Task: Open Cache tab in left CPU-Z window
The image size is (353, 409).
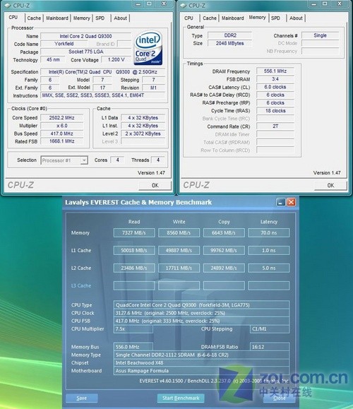Action: 34,18
